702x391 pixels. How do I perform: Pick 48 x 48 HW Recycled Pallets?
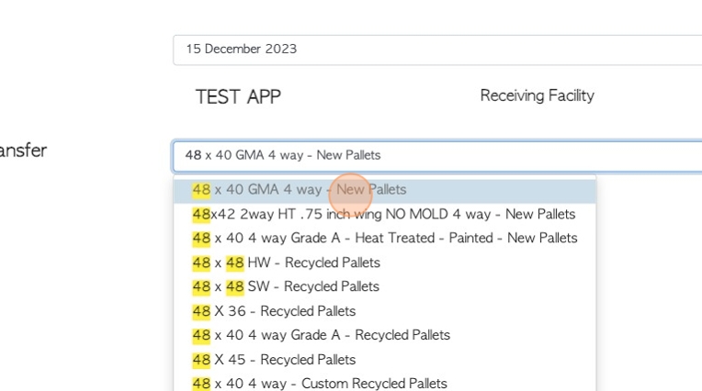coord(385,263)
